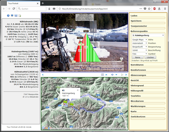
Task: Click the blue up triangle below profile
Action: (x=106, y=75)
